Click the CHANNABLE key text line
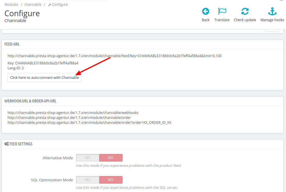286x192 pixels. (43, 63)
